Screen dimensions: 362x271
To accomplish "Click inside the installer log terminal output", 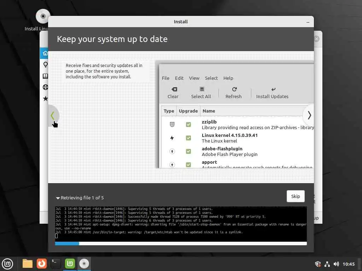I will point(181,224).
